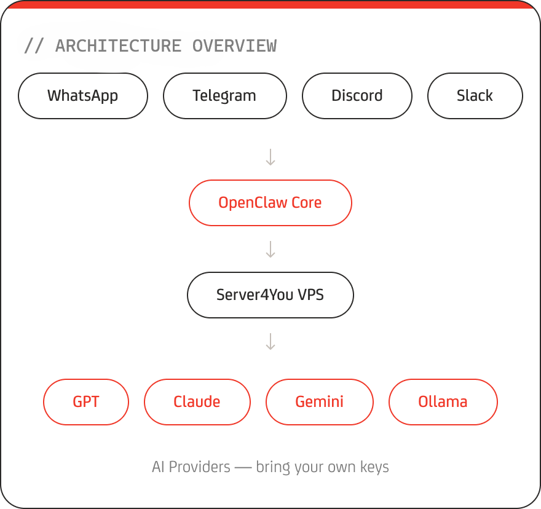The height and width of the screenshot is (509, 541).
Task: Click the "AI Providers" caption text
Action: coord(191,467)
